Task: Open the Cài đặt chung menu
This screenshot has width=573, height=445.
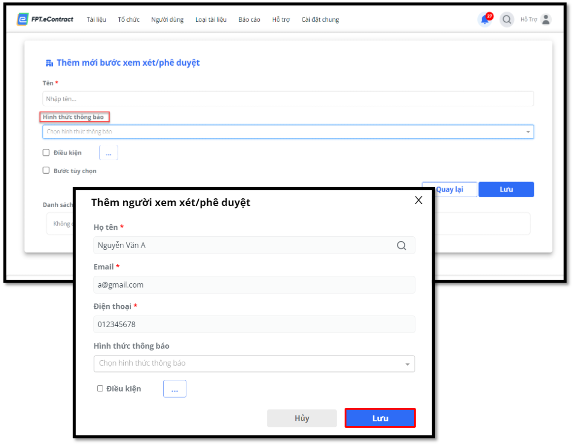Action: pyautogui.click(x=320, y=20)
